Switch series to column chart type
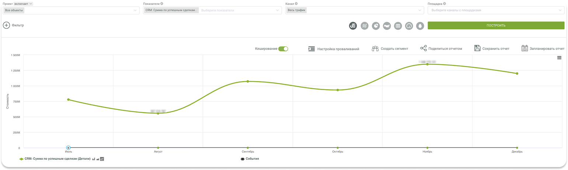The width and height of the screenshot is (568, 170). [94, 159]
